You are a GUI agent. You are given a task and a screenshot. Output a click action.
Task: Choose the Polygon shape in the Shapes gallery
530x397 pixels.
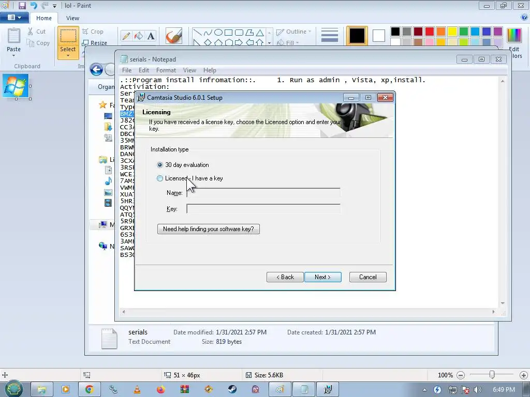249,33
